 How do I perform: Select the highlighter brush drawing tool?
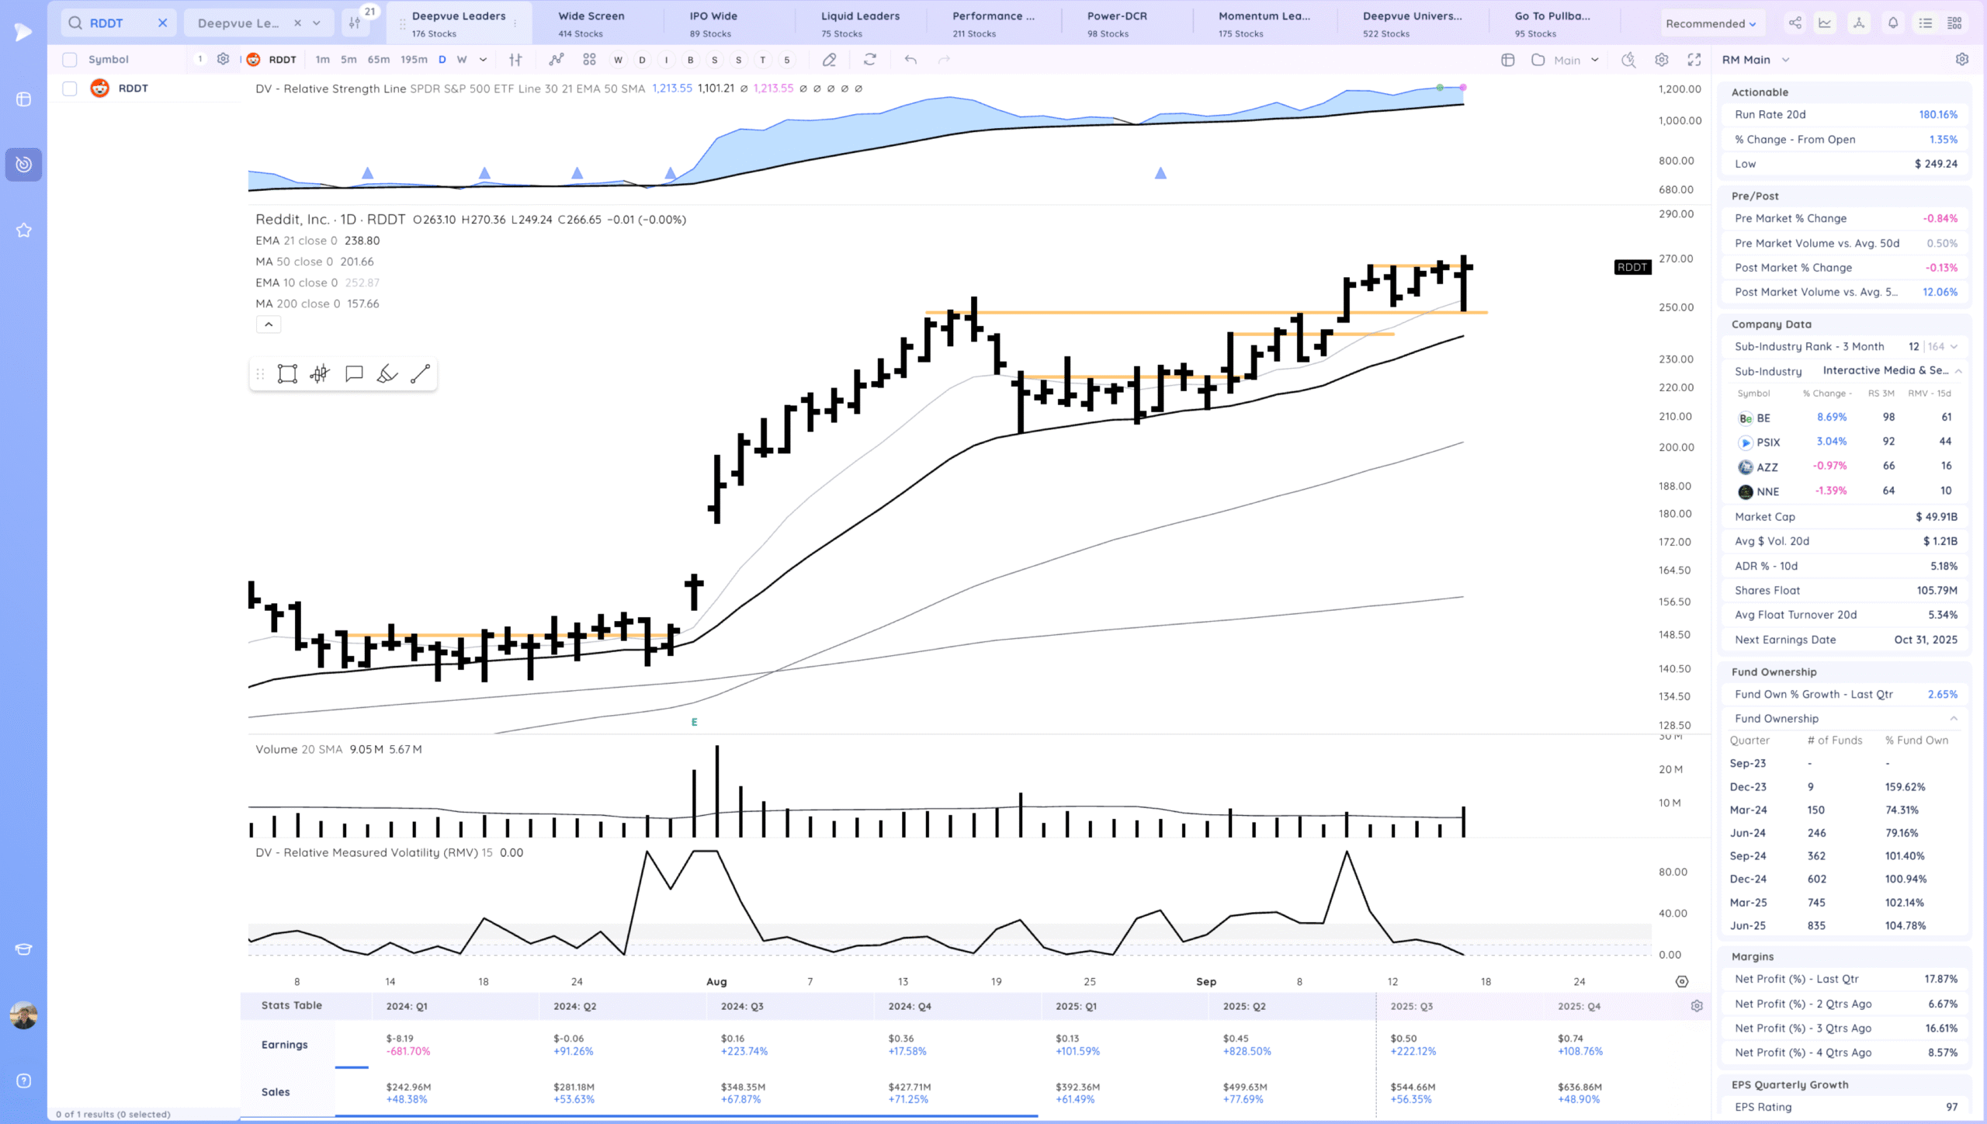387,374
